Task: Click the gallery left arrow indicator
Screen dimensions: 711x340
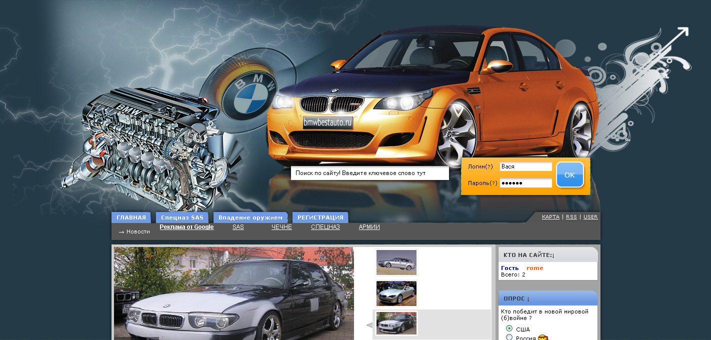Action: pyautogui.click(x=369, y=325)
